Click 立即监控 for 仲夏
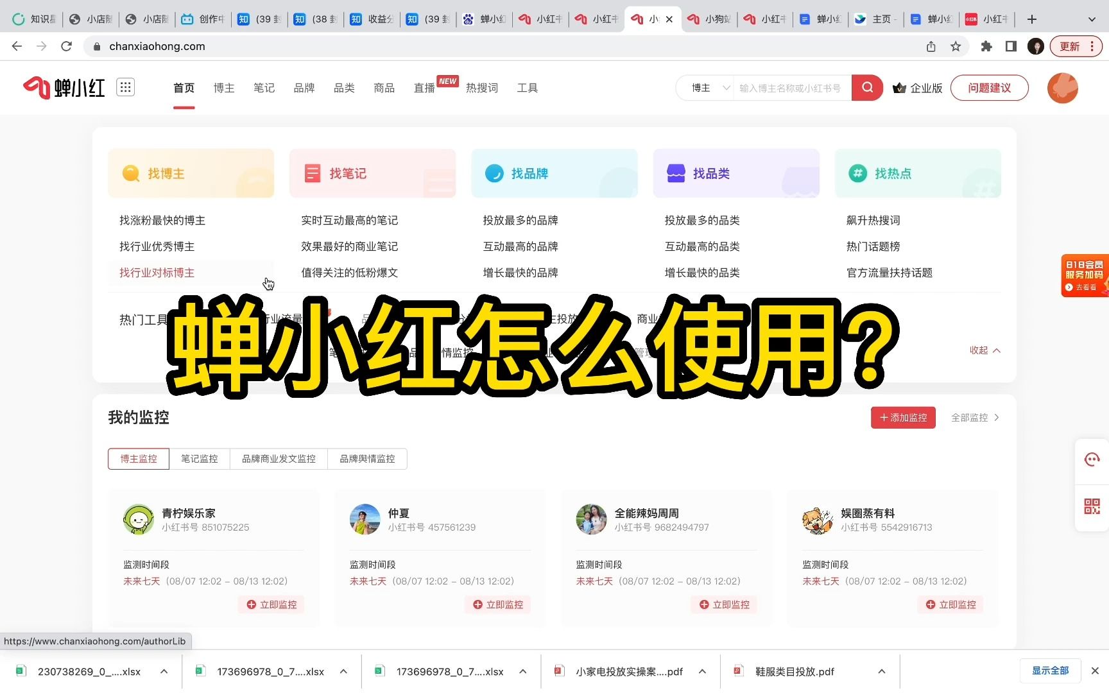Screen dimensions: 1109x693 [x=498, y=604]
